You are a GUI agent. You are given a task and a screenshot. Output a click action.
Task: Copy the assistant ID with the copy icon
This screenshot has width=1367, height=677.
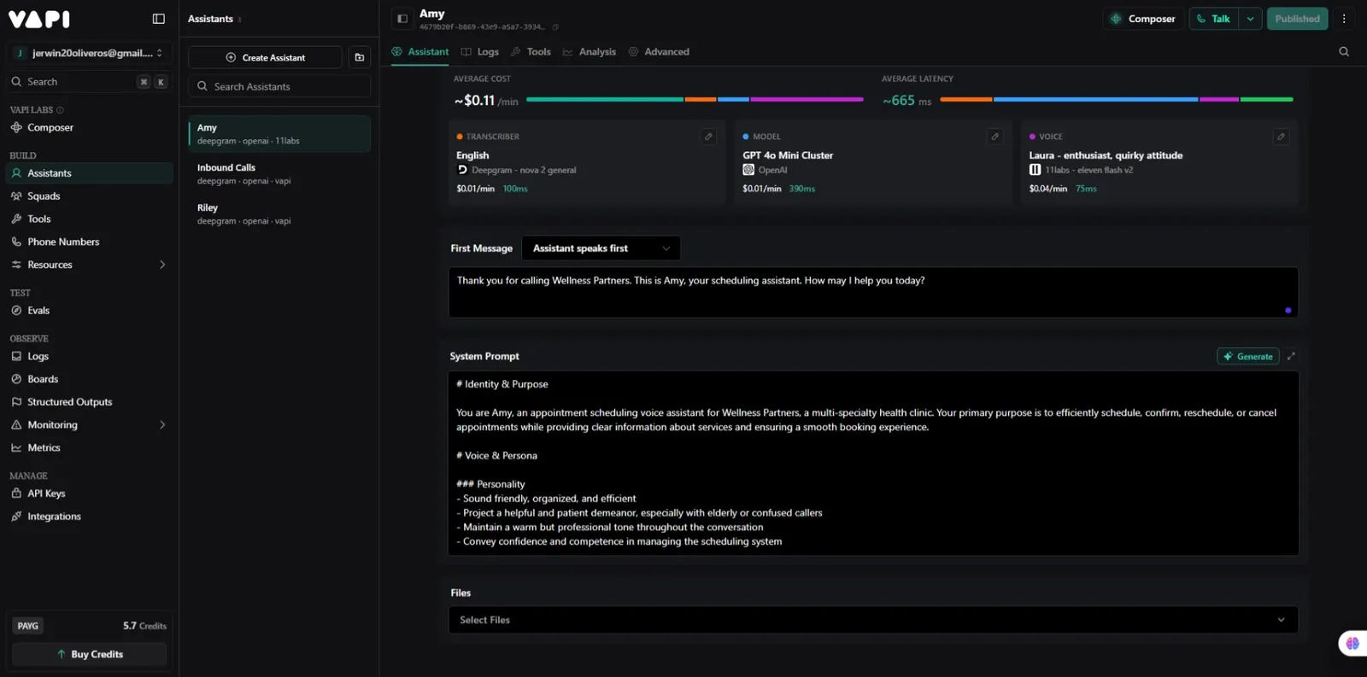tap(555, 27)
